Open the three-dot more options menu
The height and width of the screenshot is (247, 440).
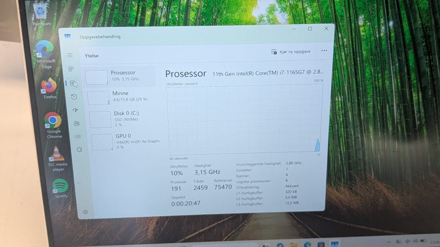click(x=324, y=51)
